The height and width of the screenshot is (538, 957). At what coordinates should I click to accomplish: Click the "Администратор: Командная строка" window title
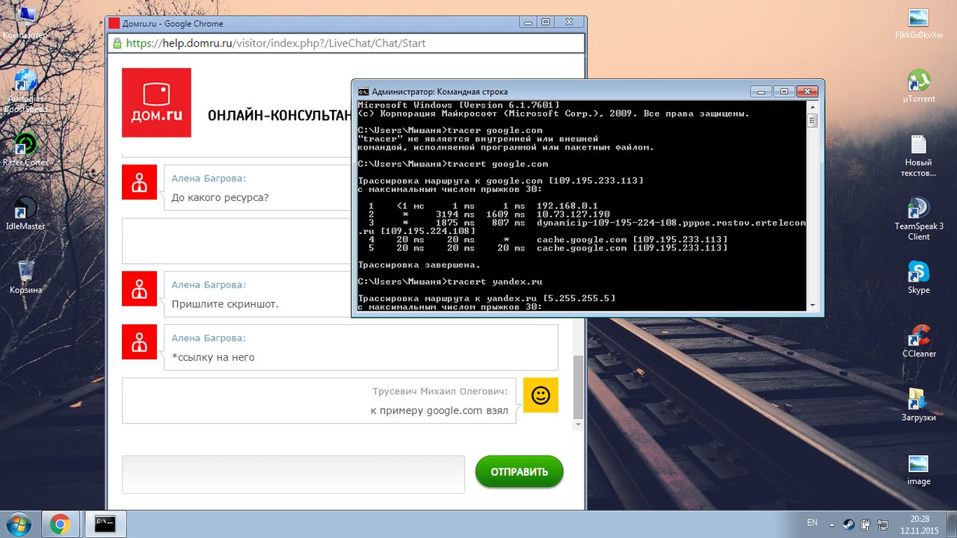click(441, 91)
